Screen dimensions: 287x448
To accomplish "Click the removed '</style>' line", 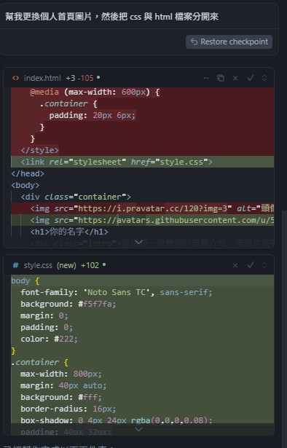I will pyautogui.click(x=142, y=150).
